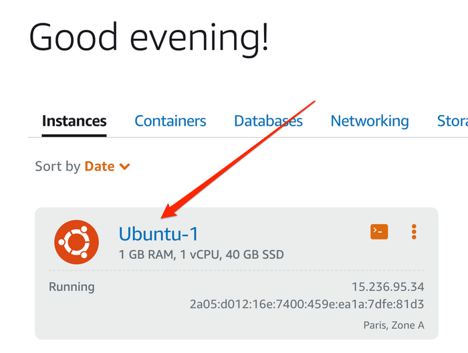
Task: Switch to the Instances tab
Action: point(74,121)
